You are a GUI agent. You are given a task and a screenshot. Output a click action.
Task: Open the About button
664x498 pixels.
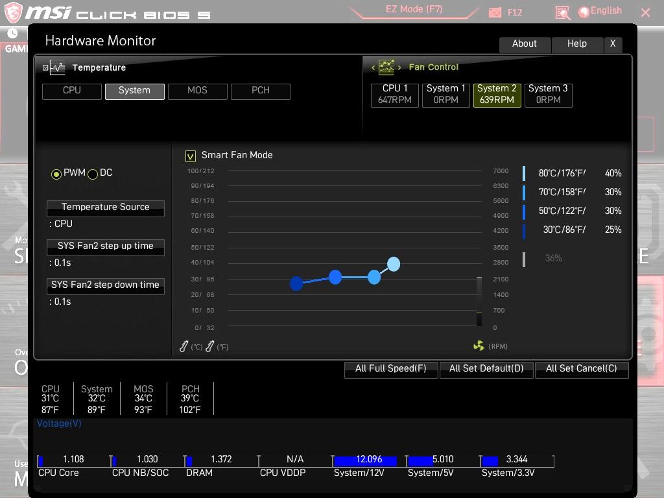pyautogui.click(x=525, y=45)
